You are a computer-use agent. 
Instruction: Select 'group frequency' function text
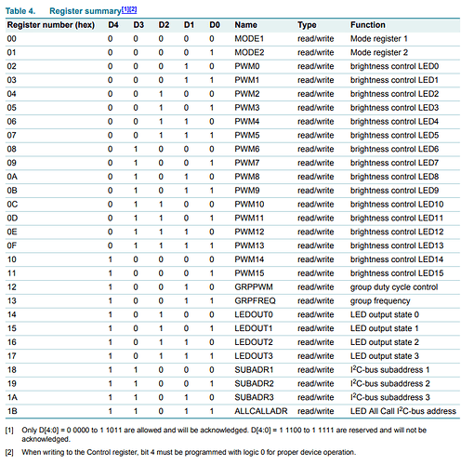(x=380, y=301)
